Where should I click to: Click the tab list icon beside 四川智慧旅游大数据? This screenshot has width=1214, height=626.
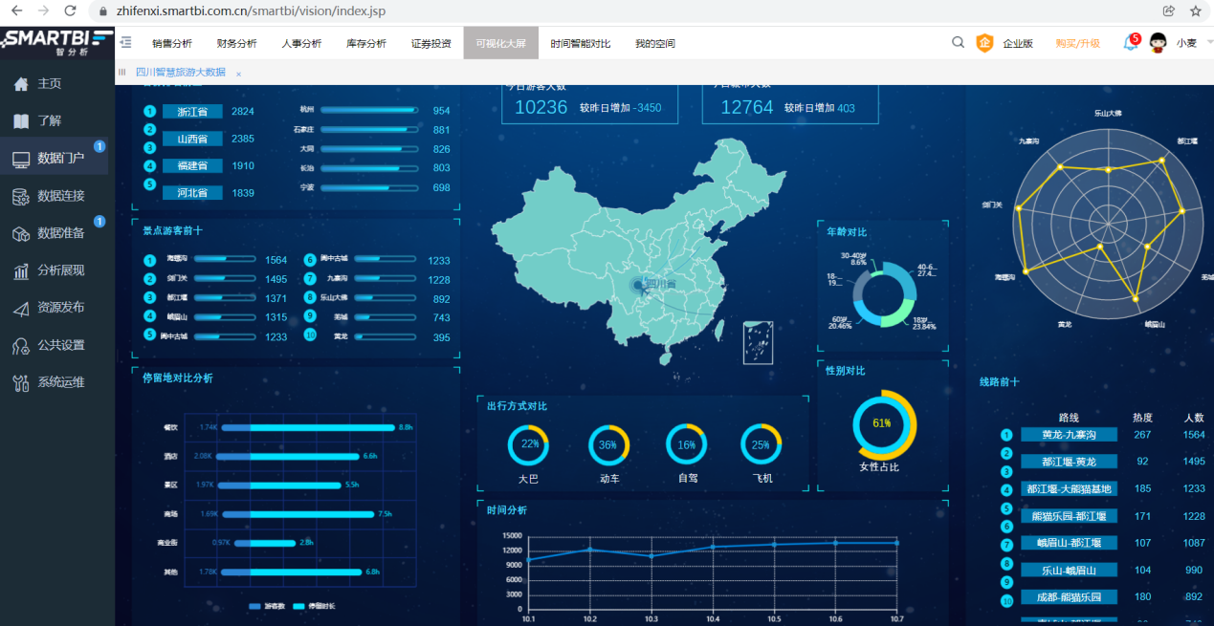(121, 72)
